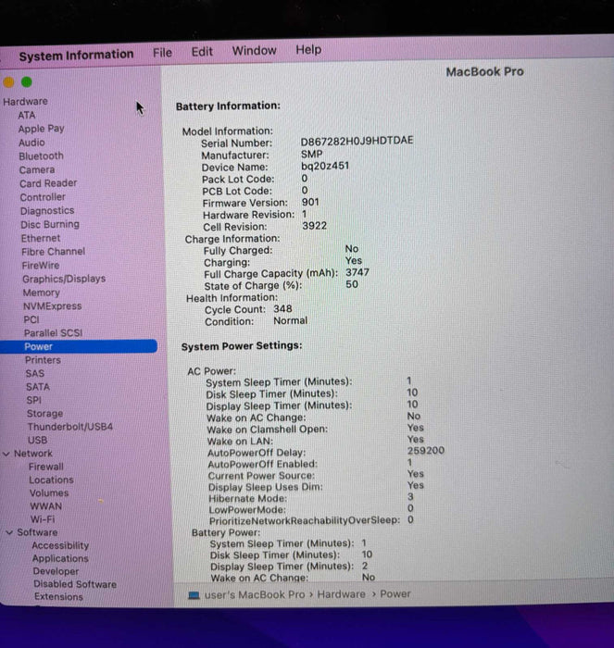614x648 pixels.
Task: Select Developer under Software
Action: (56, 571)
